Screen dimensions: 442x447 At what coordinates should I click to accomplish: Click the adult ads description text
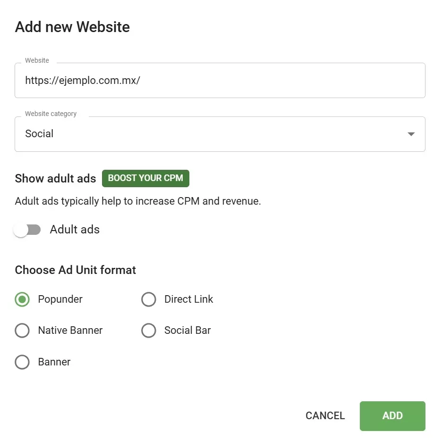[137, 201]
